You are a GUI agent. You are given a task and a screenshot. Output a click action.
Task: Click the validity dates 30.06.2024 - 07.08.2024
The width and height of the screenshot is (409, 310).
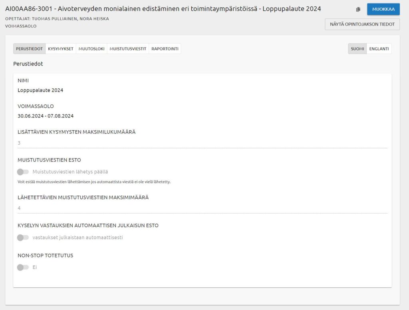point(46,116)
